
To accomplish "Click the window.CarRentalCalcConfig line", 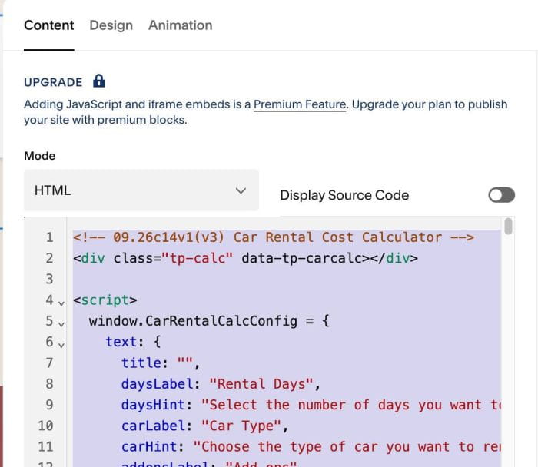I will coord(209,321).
